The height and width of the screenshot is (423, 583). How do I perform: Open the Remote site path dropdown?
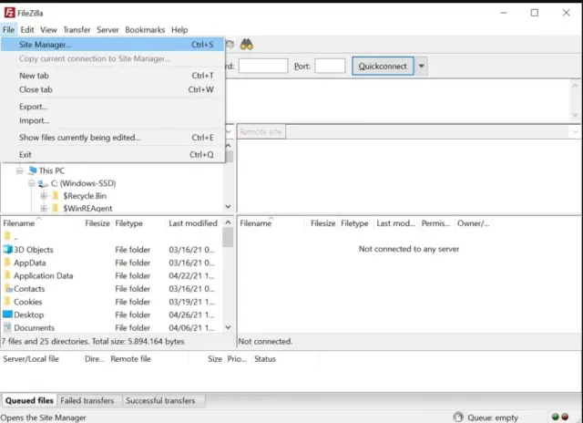574,132
